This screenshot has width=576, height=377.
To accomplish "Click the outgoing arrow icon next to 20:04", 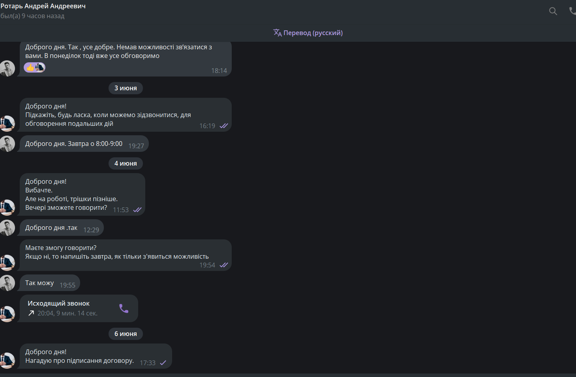I will pyautogui.click(x=31, y=313).
